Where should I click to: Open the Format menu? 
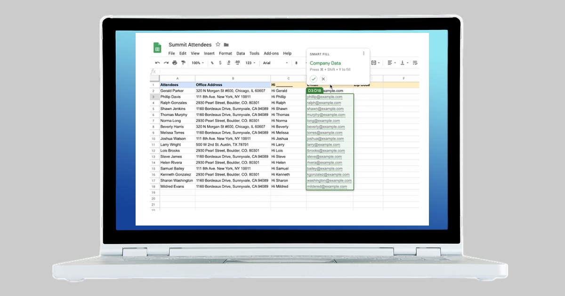pos(225,53)
